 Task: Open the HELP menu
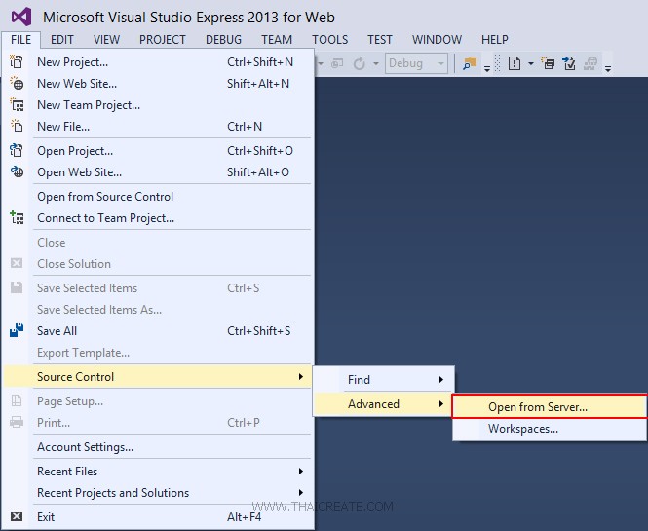coord(495,40)
